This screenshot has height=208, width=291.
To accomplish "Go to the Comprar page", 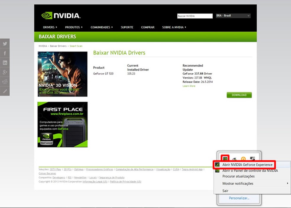I will point(148,27).
